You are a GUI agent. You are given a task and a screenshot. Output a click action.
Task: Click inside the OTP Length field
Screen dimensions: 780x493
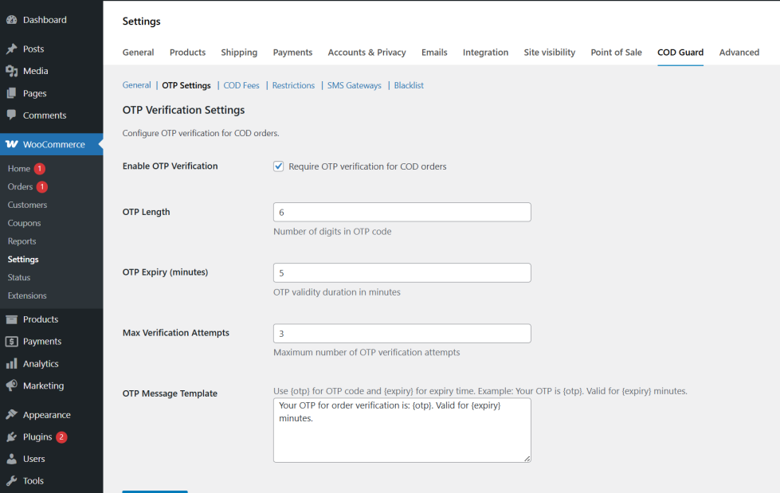(x=402, y=212)
